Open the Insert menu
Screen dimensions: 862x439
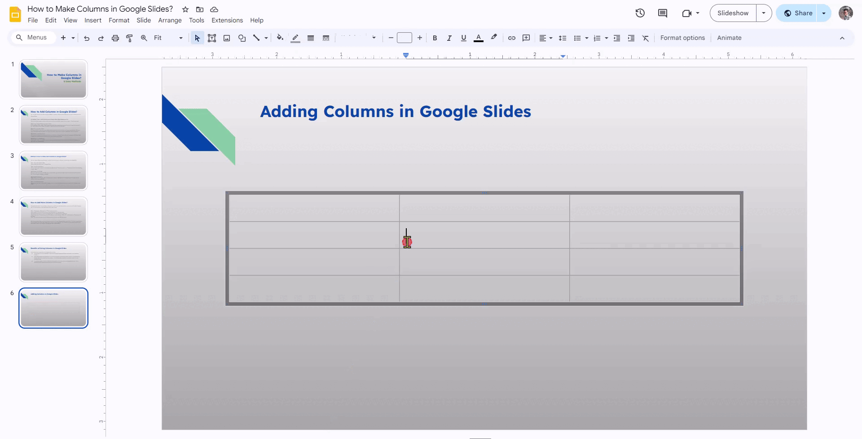click(x=93, y=20)
